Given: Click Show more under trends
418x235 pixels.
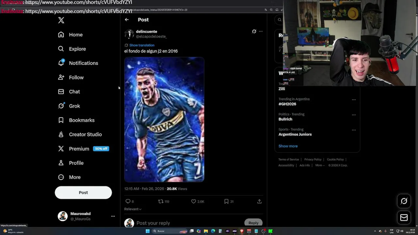Looking at the screenshot, I should [288, 146].
